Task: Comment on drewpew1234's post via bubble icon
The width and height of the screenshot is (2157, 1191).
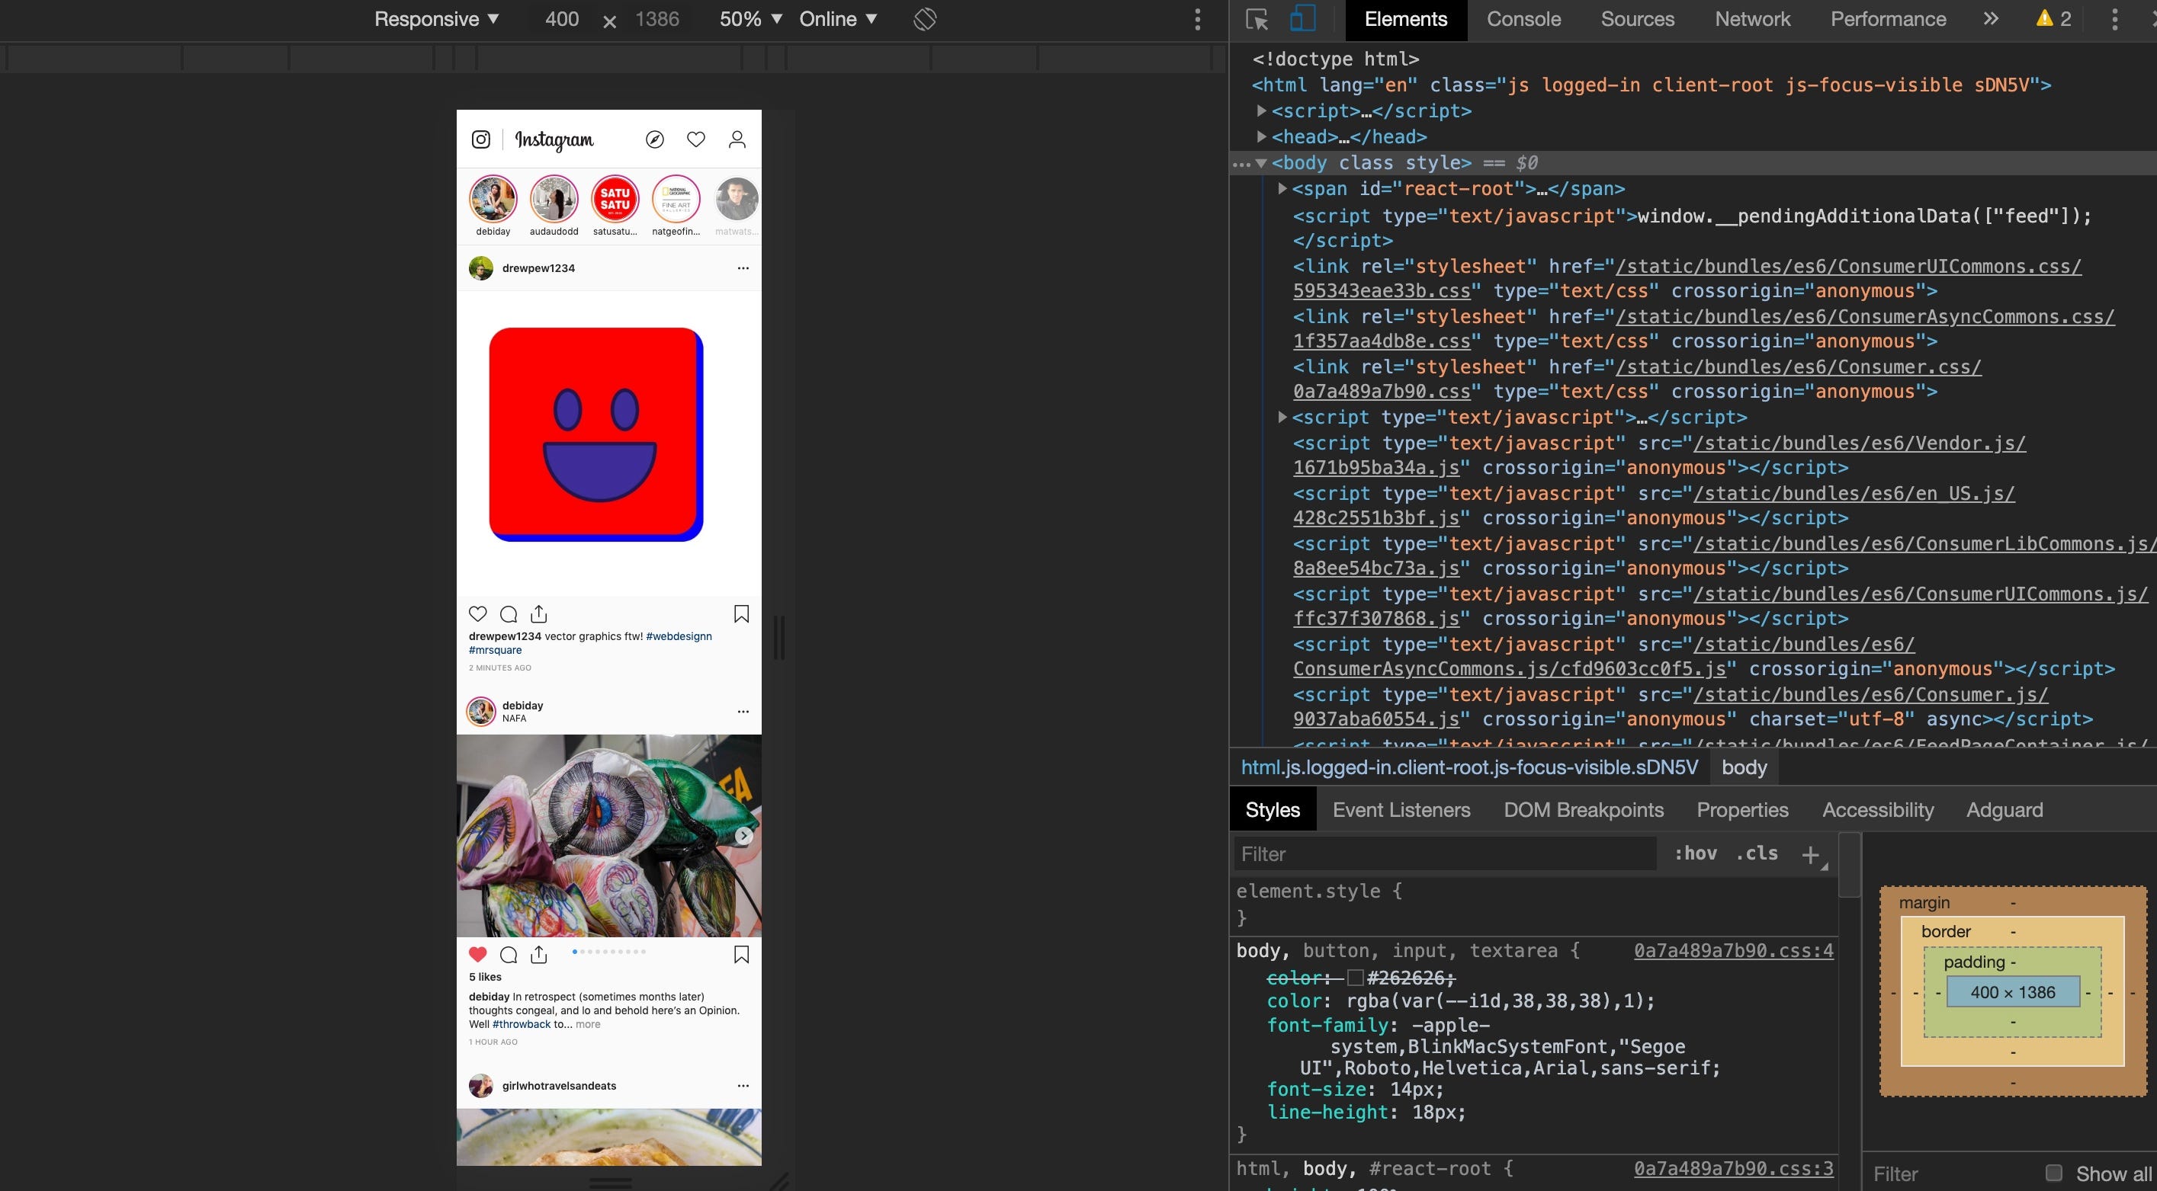Action: tap(509, 613)
